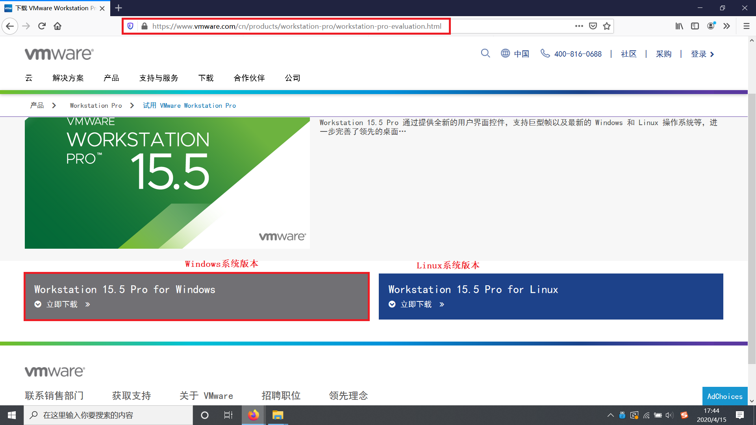The height and width of the screenshot is (425, 756).
Task: Select the VMware Workstation download tab
Action: (x=55, y=8)
